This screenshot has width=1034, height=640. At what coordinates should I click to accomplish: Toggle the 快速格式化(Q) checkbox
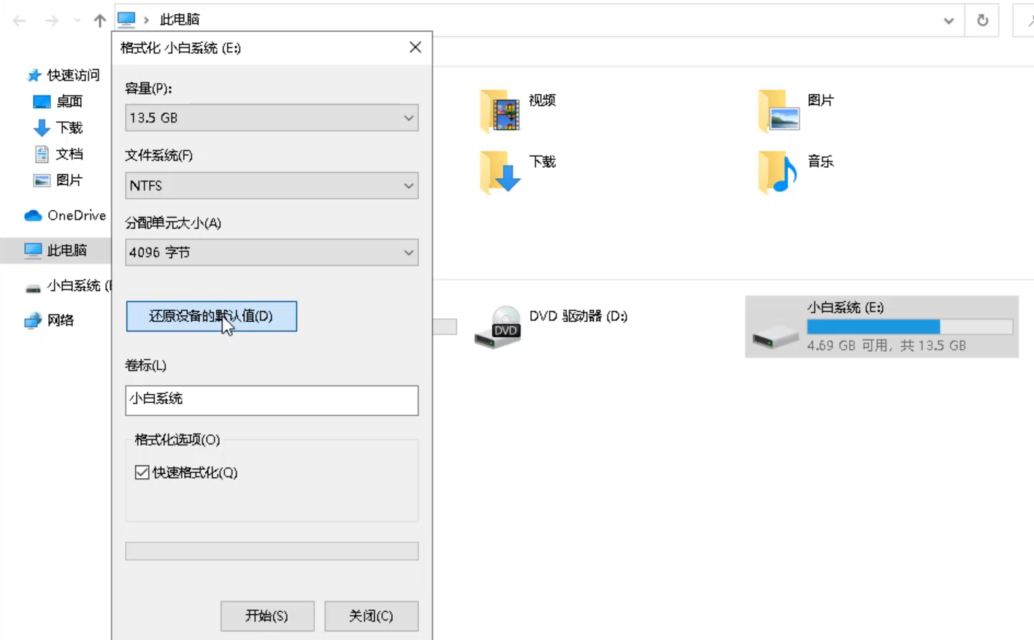pos(142,473)
